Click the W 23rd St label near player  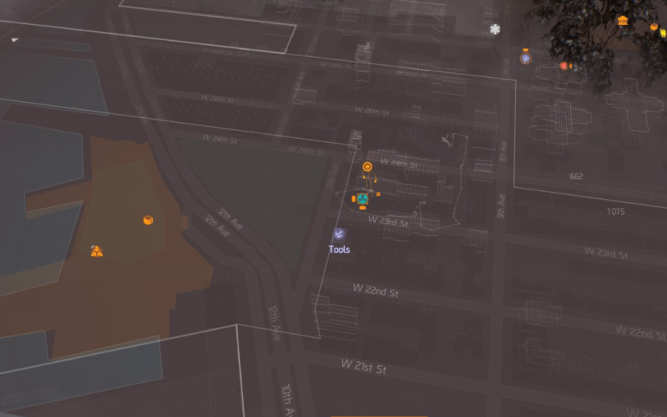coord(388,221)
